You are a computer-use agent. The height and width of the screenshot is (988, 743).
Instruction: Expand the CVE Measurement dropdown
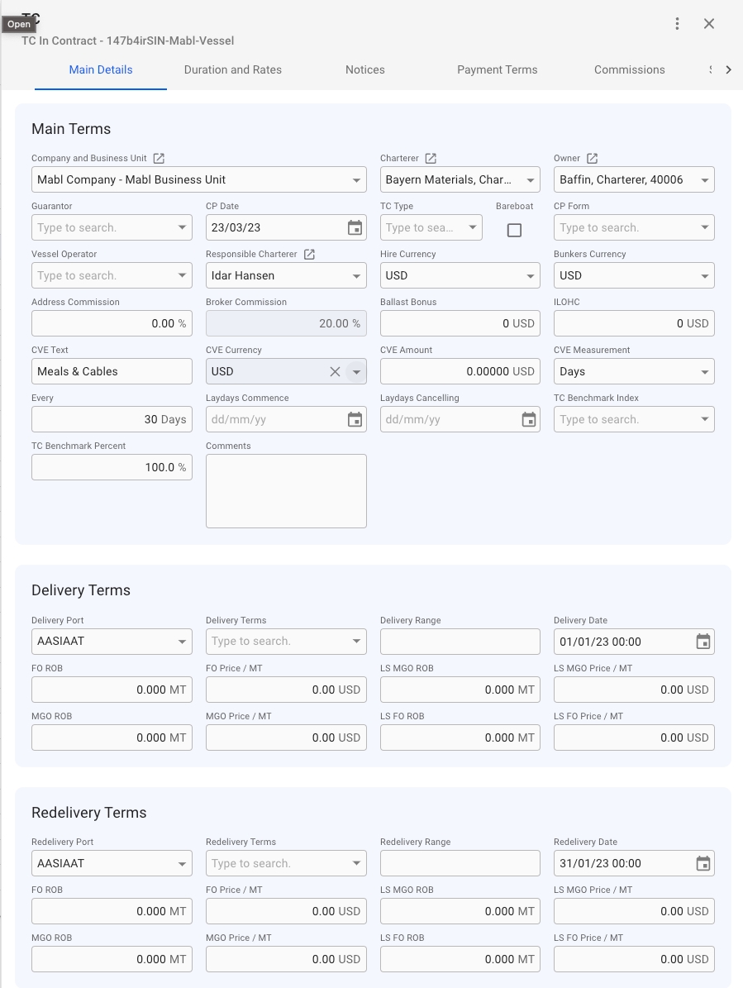tap(705, 372)
